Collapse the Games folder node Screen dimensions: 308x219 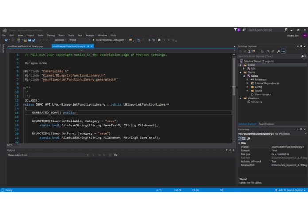(241, 72)
